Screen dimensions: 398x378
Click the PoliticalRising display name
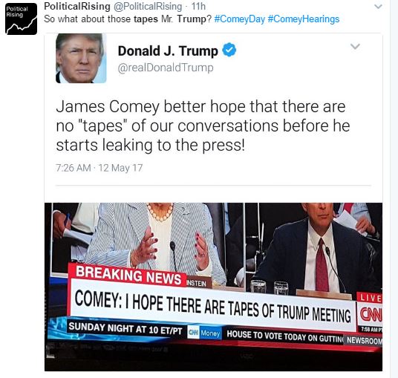(x=77, y=7)
